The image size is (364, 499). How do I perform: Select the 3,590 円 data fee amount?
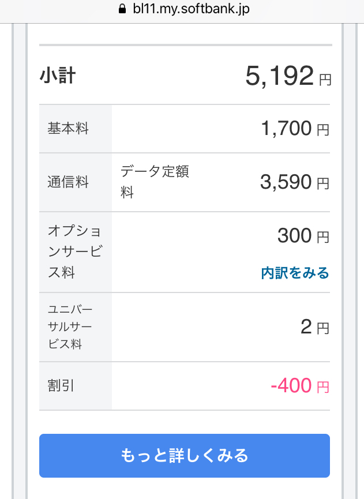click(x=294, y=182)
